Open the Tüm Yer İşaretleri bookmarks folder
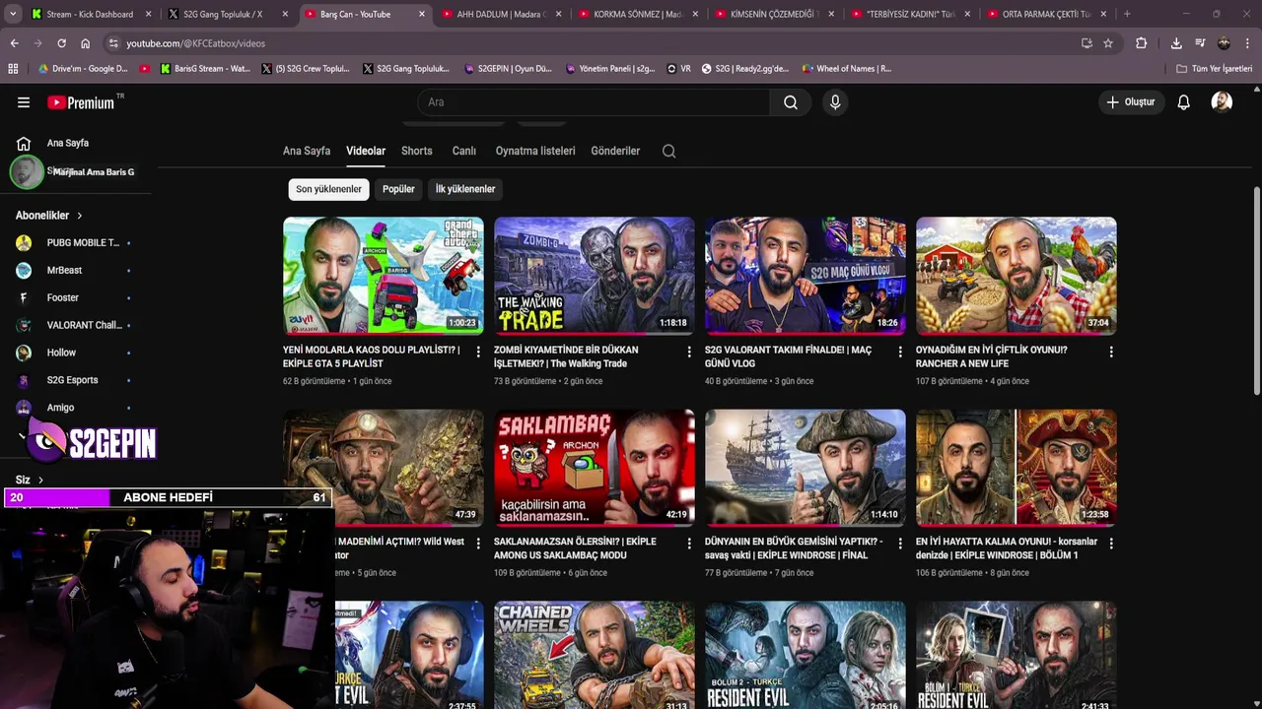Image resolution: width=1262 pixels, height=709 pixels. coord(1214,69)
